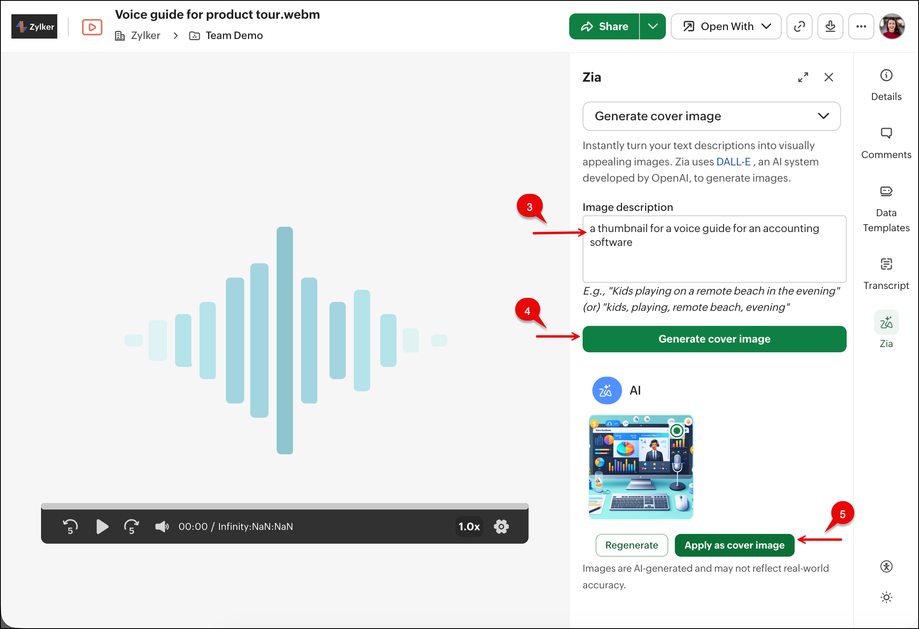Expand the Zia panel to full size

pyautogui.click(x=803, y=77)
